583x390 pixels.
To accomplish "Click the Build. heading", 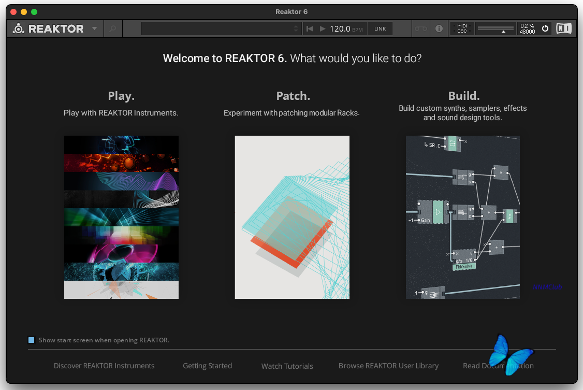I will tap(463, 96).
